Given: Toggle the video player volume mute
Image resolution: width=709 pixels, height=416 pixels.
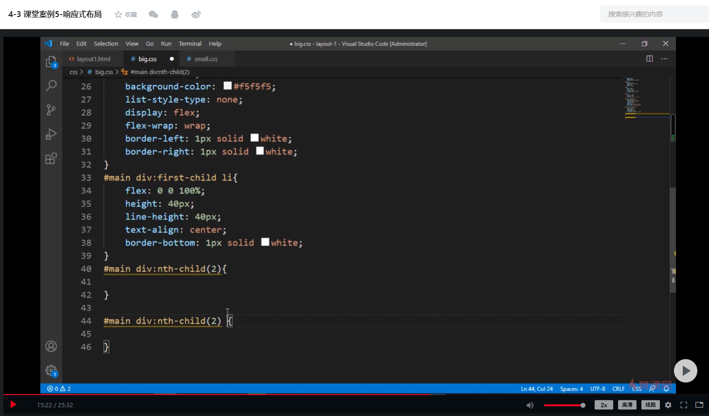Looking at the screenshot, I should point(530,405).
